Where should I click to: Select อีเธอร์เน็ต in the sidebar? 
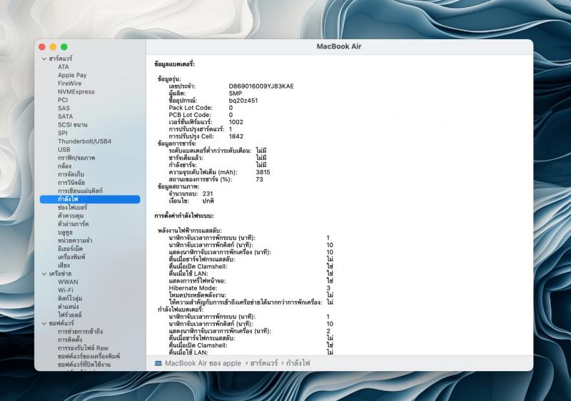[70, 249]
